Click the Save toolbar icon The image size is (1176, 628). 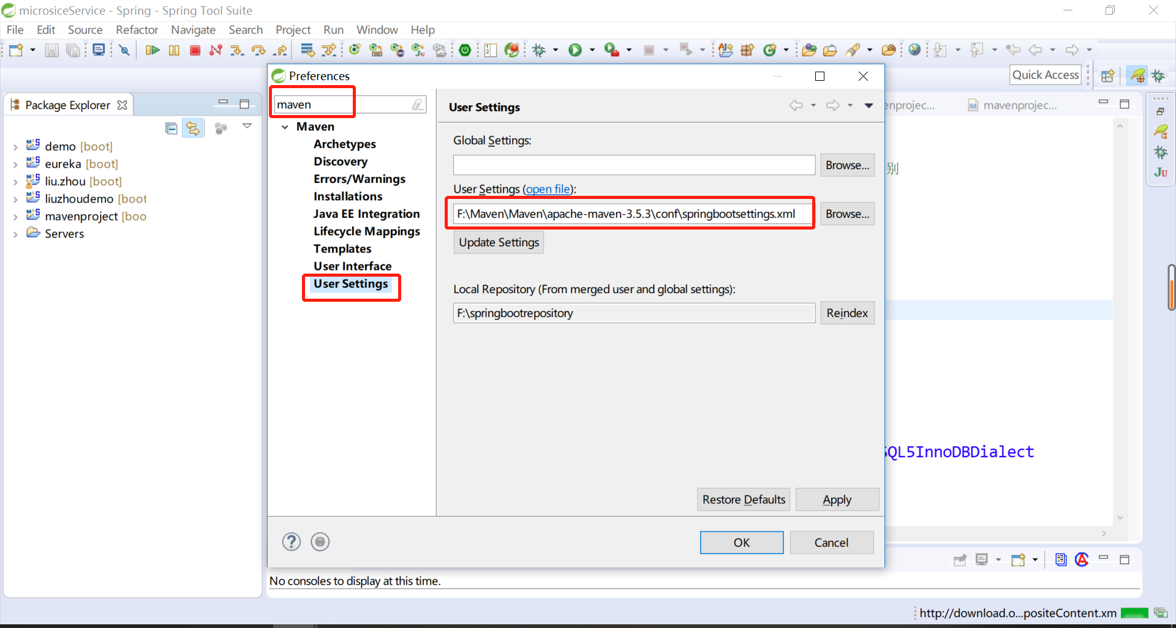(x=52, y=50)
